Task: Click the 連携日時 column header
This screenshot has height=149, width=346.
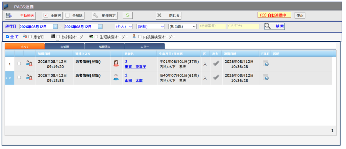Action: pos(241,54)
